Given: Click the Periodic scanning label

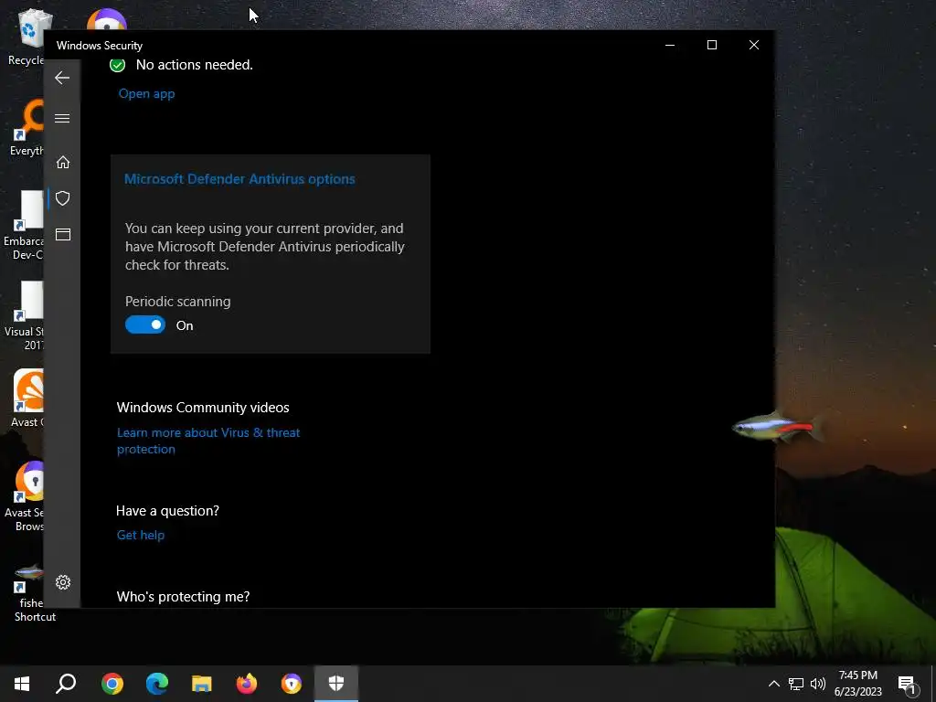Looking at the screenshot, I should (178, 302).
